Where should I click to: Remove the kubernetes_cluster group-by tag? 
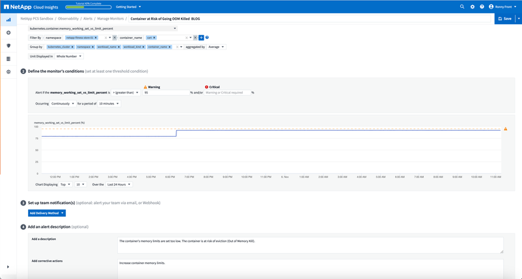[x=72, y=47]
